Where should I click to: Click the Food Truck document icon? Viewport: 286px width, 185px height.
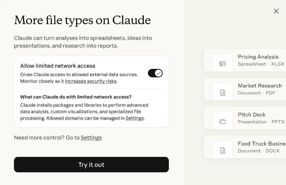[223, 151]
